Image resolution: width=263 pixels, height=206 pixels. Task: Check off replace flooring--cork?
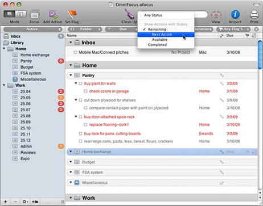click(x=85, y=124)
